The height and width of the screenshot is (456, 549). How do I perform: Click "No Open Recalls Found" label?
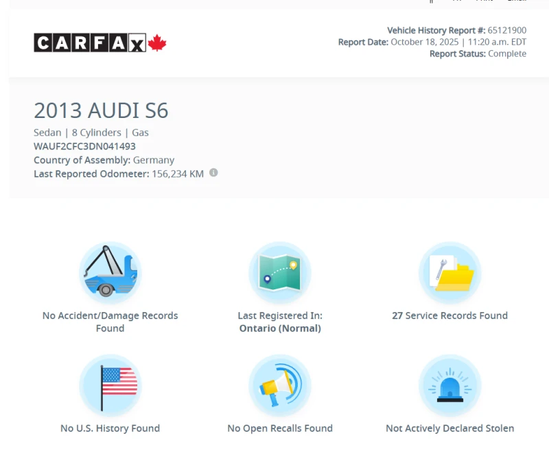[279, 428]
